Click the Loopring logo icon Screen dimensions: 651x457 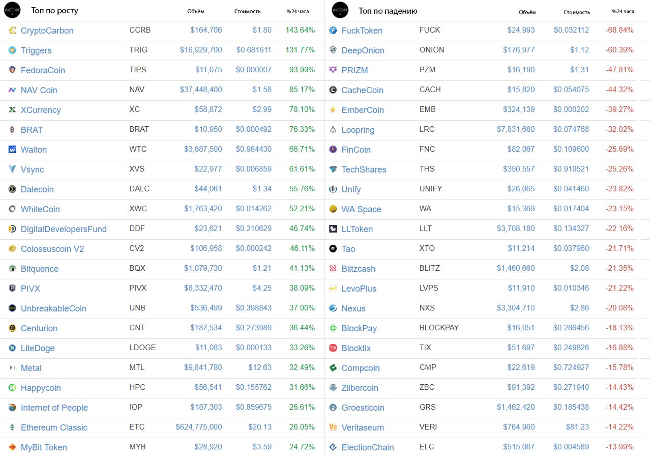(333, 130)
